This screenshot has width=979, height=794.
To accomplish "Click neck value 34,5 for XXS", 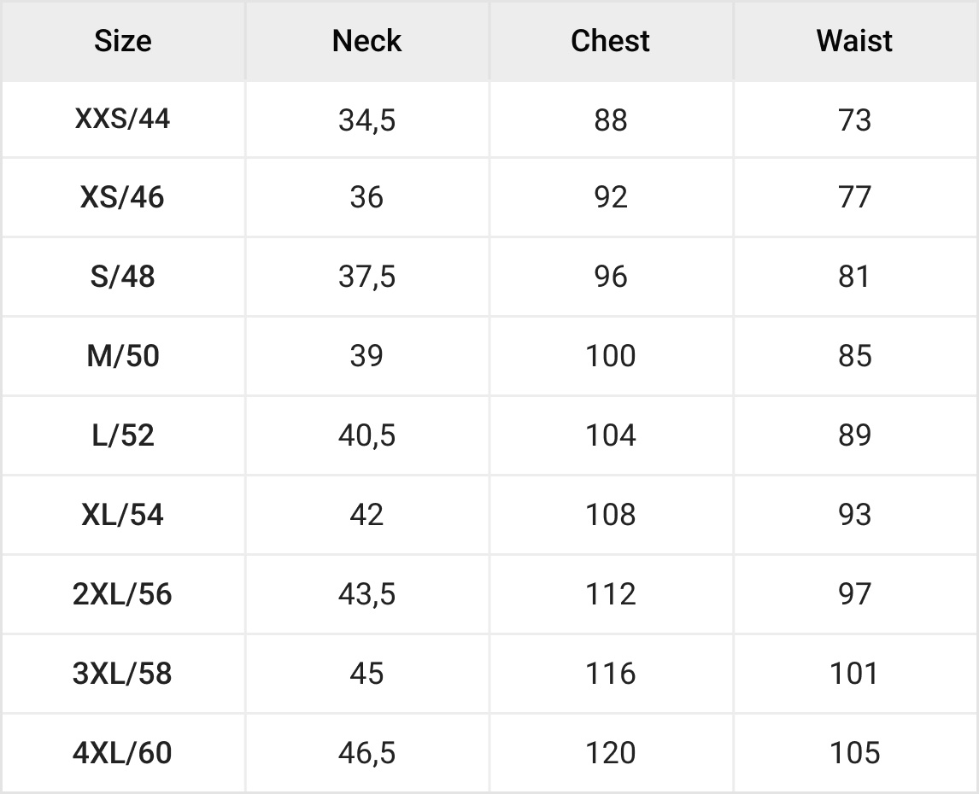I will pos(366,120).
